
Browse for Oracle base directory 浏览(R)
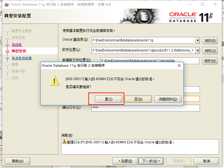(x=210, y=41)
